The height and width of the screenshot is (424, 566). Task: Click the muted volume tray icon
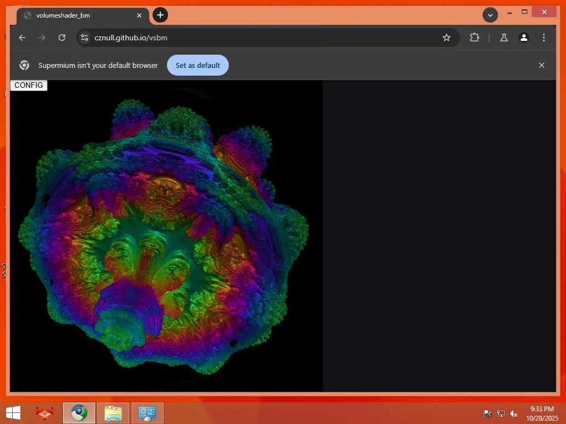[x=513, y=414]
